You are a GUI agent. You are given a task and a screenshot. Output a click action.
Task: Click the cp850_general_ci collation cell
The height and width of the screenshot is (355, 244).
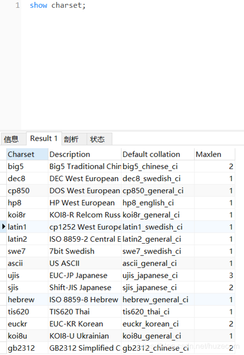click(158, 190)
